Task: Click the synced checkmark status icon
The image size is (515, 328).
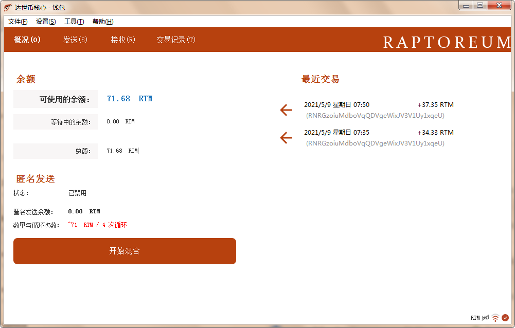Action: point(505,318)
